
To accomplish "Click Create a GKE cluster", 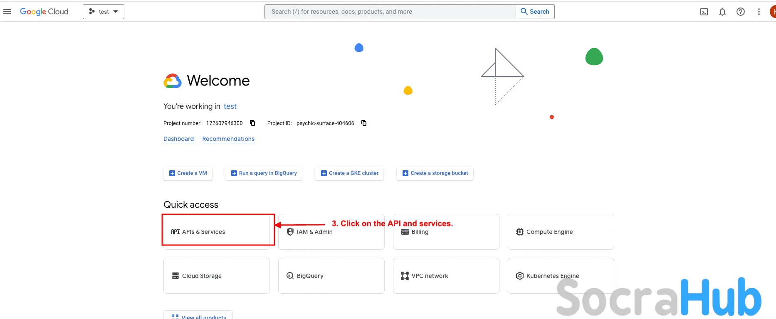I will coord(349,173).
